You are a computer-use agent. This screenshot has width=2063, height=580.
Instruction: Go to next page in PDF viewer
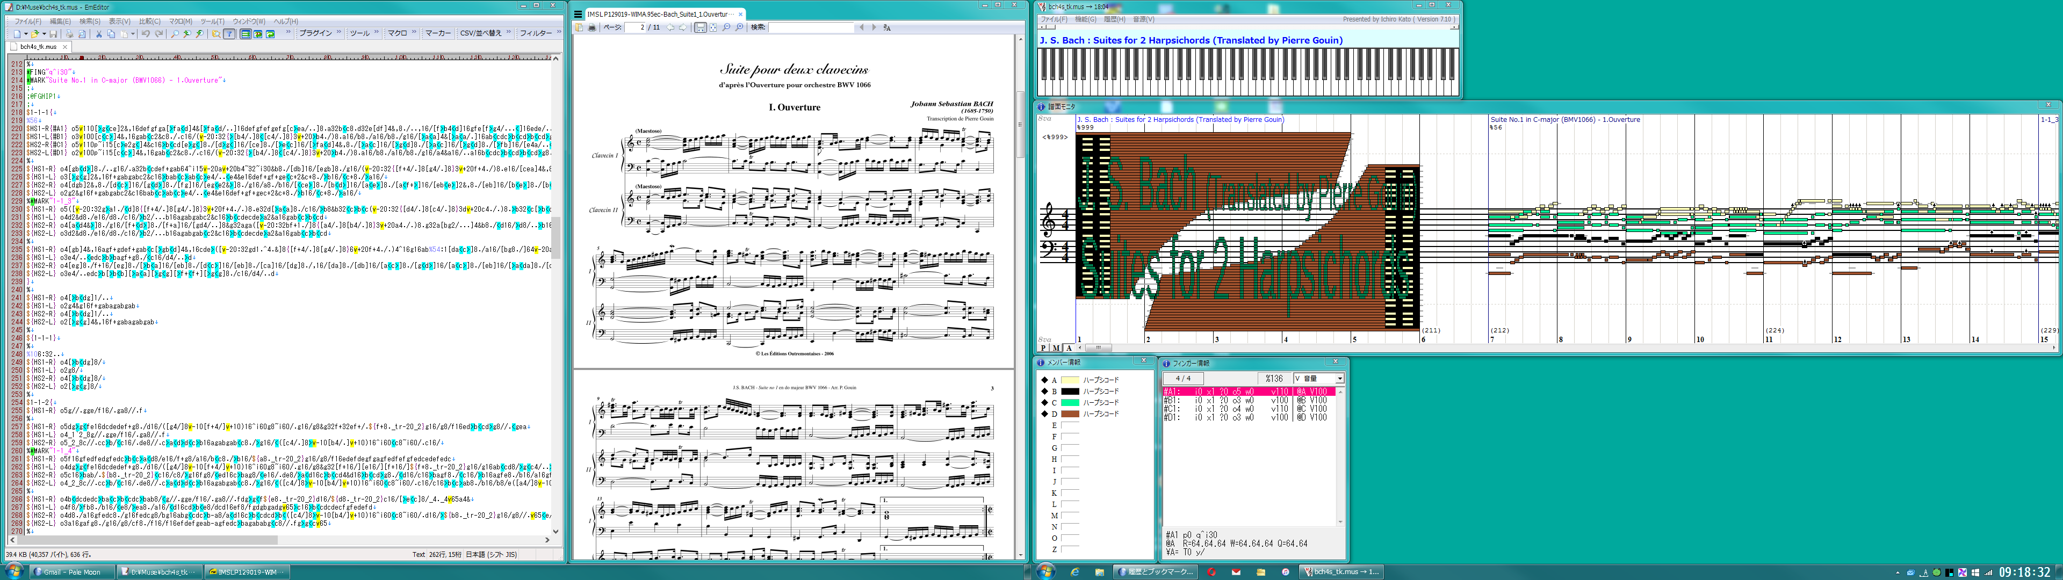(683, 27)
